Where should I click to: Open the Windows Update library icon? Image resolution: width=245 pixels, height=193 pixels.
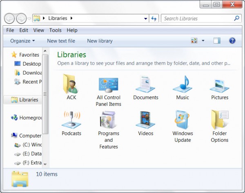point(183,126)
